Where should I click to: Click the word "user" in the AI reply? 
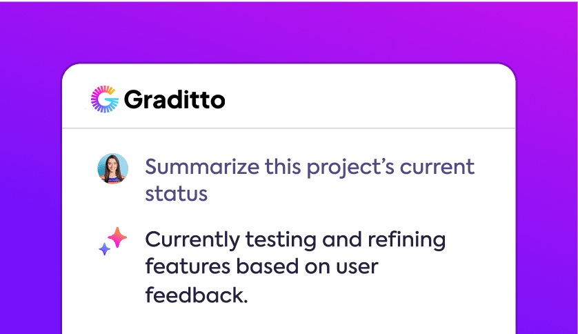[x=357, y=268]
